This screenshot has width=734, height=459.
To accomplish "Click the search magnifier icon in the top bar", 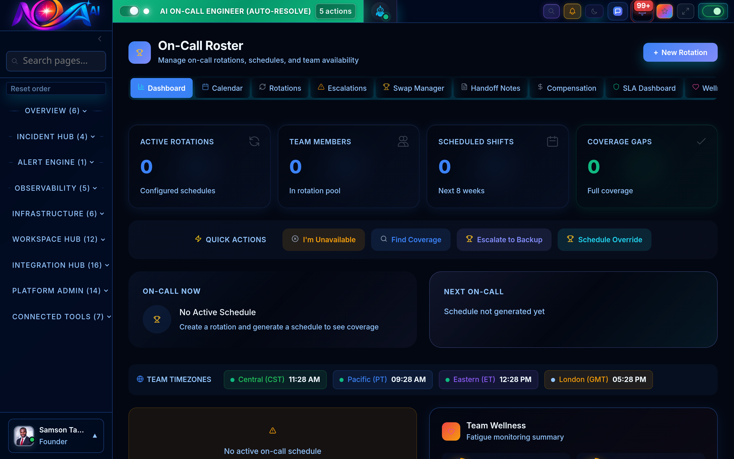I will pyautogui.click(x=551, y=11).
